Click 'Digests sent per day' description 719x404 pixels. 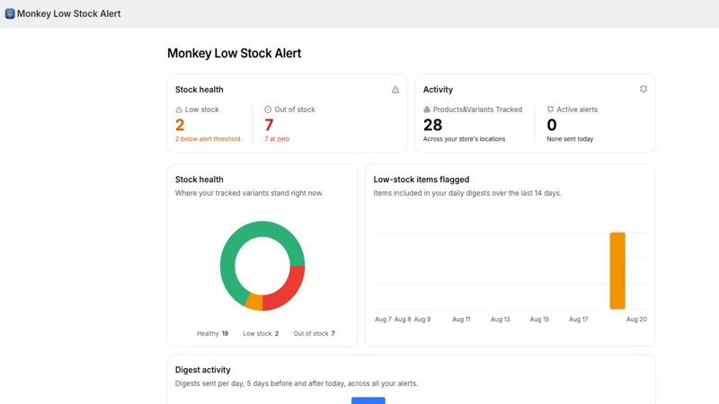coord(297,383)
